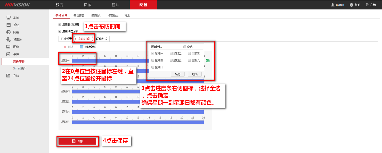Click the 保存 save button
382x153 pixels.
coord(77,141)
